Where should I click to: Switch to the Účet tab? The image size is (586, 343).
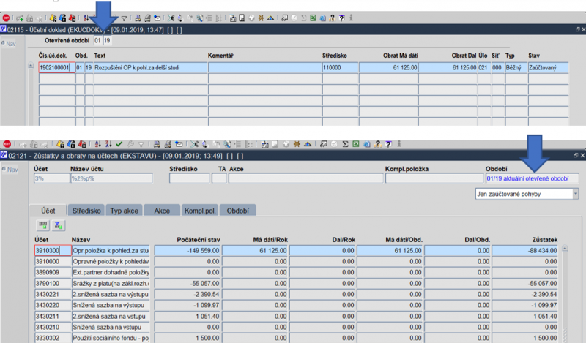[48, 211]
